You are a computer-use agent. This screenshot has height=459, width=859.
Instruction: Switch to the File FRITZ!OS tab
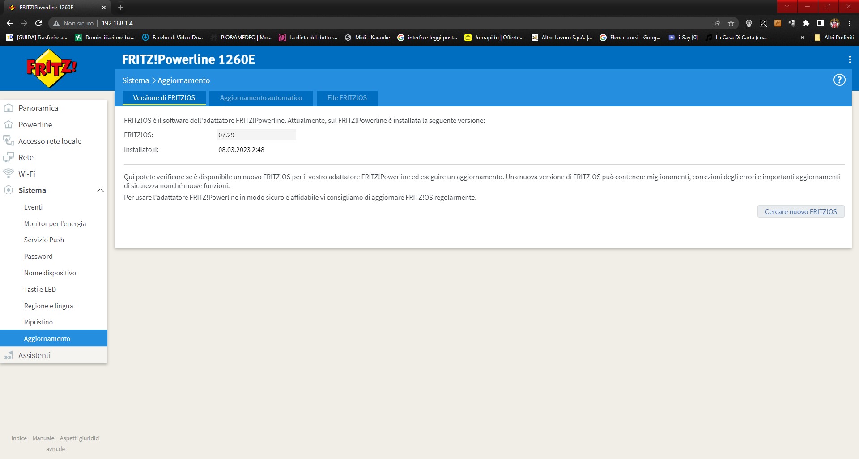(347, 98)
